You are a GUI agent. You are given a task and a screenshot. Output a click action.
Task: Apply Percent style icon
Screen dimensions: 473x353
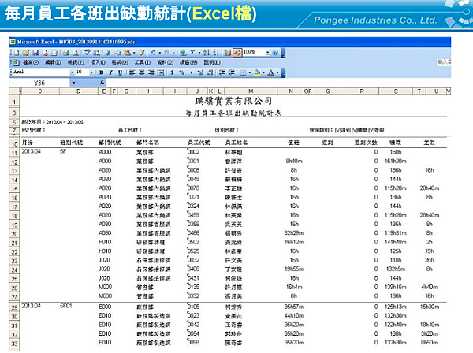point(181,72)
